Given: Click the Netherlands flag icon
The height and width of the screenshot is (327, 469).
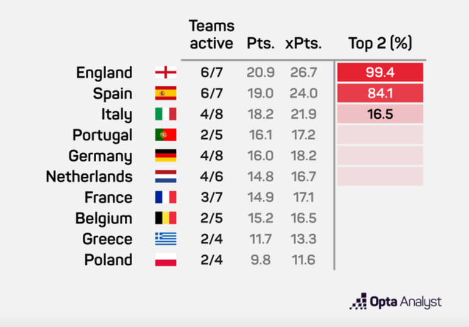Looking at the screenshot, I should pyautogui.click(x=166, y=177).
